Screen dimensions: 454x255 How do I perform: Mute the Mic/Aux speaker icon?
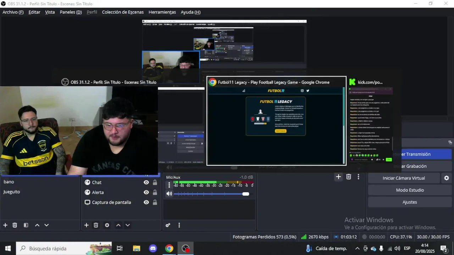coord(169,194)
